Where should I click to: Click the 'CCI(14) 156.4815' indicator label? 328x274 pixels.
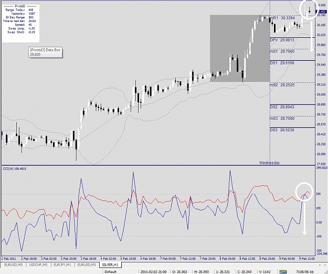click(15, 168)
